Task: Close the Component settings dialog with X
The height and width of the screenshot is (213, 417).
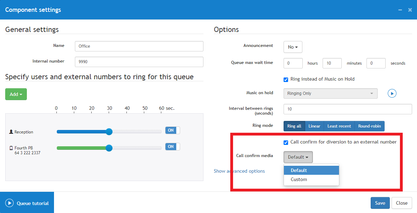Action: click(x=410, y=10)
